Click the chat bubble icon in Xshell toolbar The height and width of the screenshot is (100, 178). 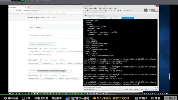click(x=132, y=11)
